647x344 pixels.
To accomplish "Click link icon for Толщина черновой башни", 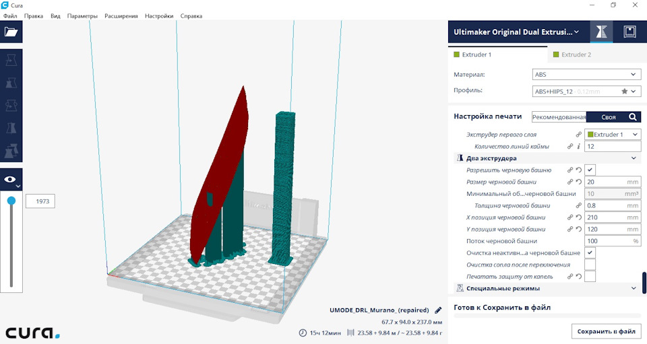I will pyautogui.click(x=579, y=205).
